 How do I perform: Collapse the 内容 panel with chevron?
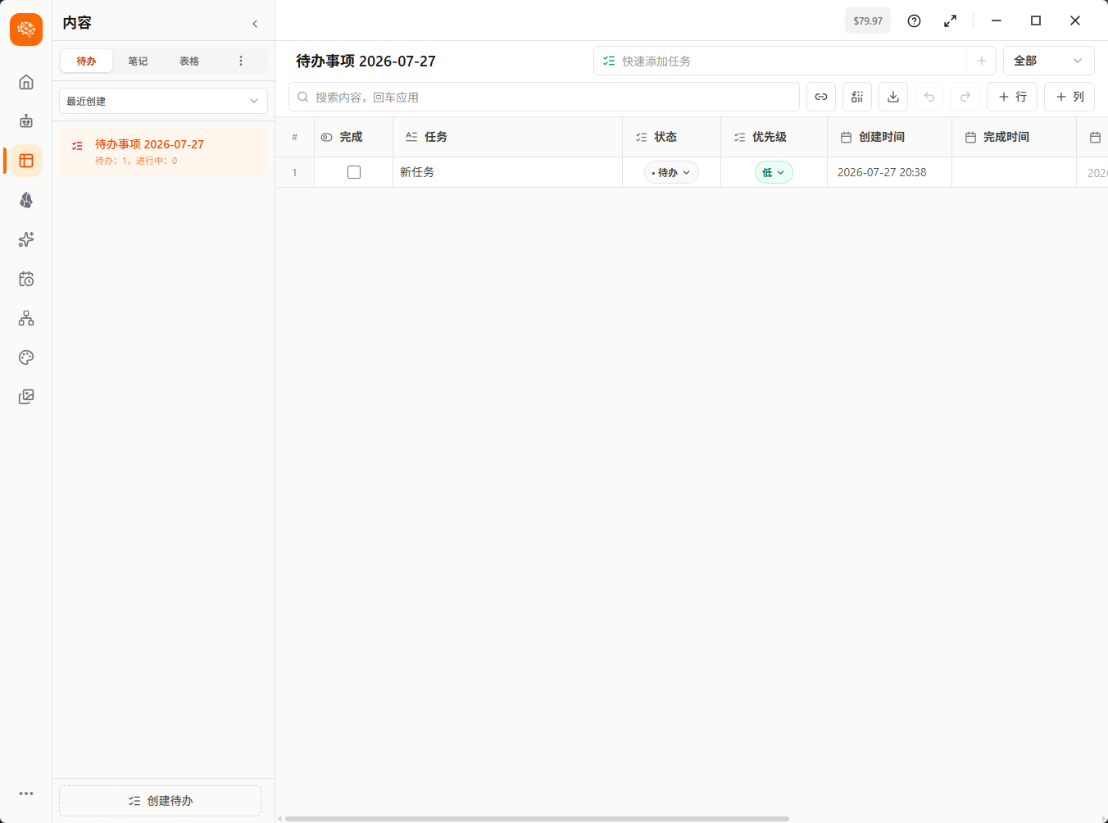point(255,24)
